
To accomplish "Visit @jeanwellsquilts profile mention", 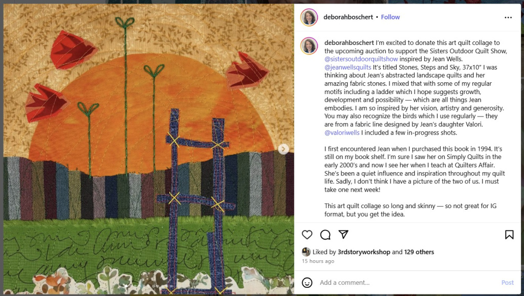I will coord(347,67).
